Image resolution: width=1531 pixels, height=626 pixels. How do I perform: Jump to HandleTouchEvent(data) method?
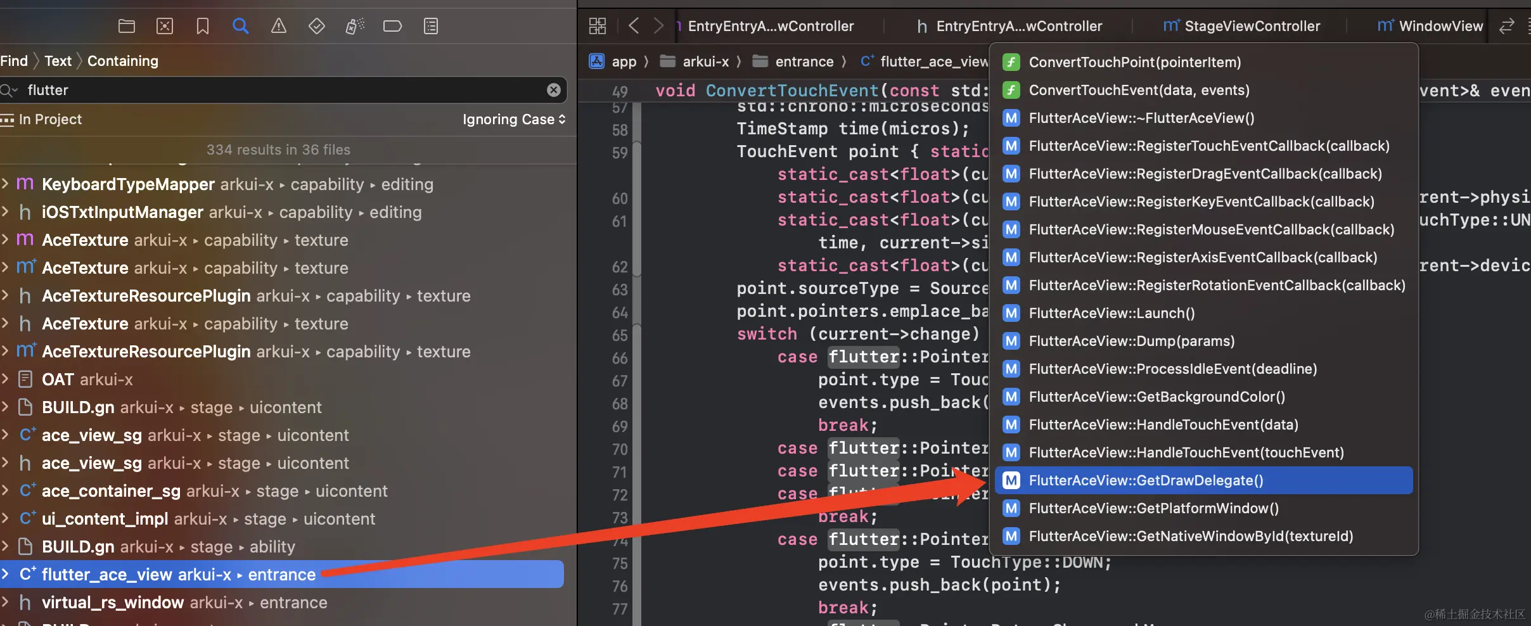point(1204,425)
